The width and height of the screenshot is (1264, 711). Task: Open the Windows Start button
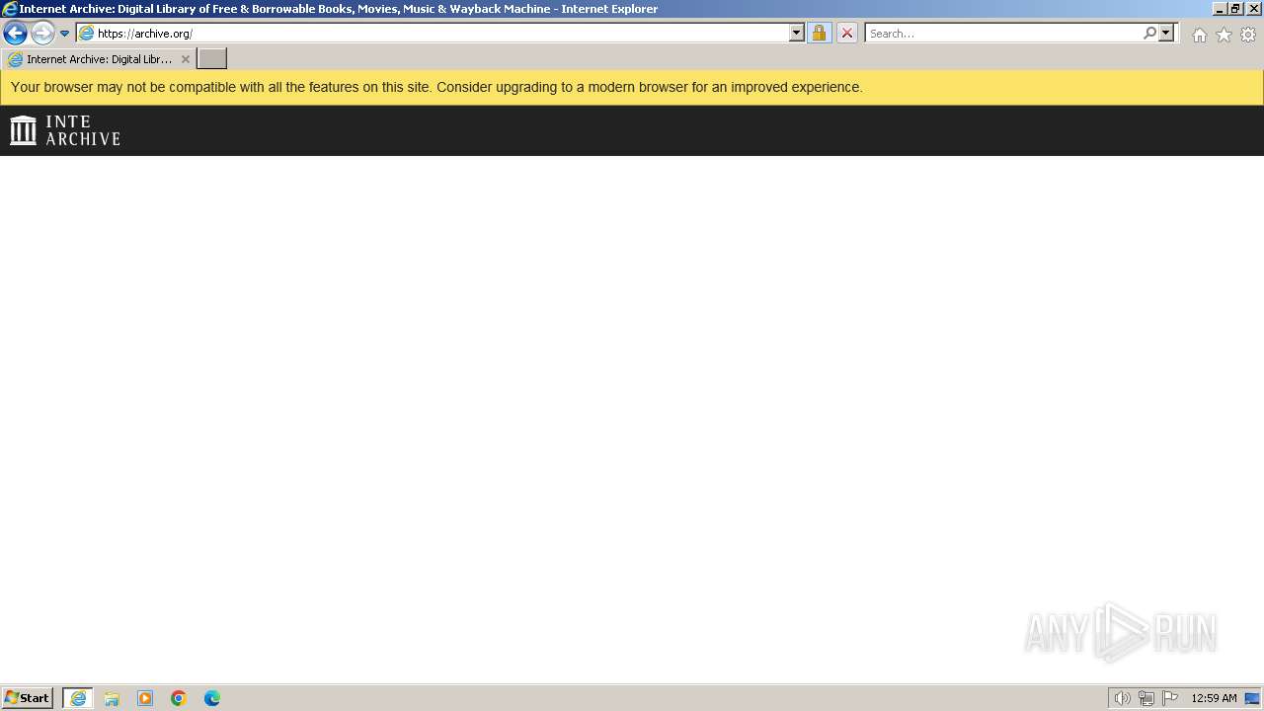(x=28, y=698)
